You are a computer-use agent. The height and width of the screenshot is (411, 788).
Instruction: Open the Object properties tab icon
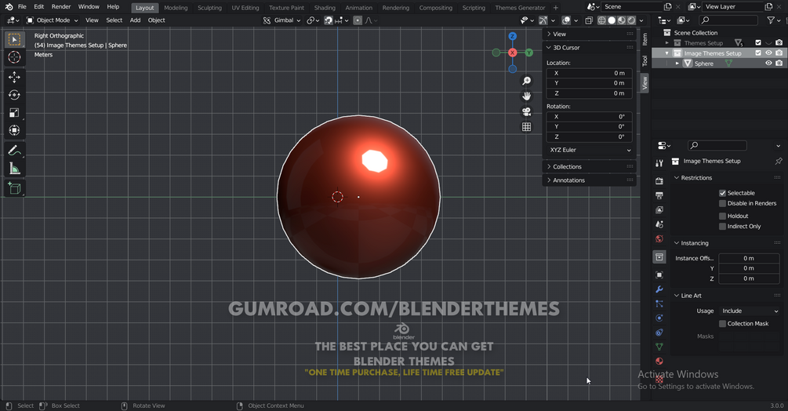coord(659,275)
